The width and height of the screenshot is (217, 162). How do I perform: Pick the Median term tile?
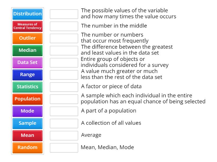(27, 50)
